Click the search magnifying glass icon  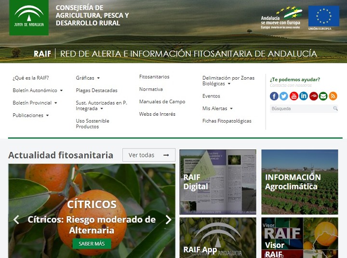click(x=335, y=109)
